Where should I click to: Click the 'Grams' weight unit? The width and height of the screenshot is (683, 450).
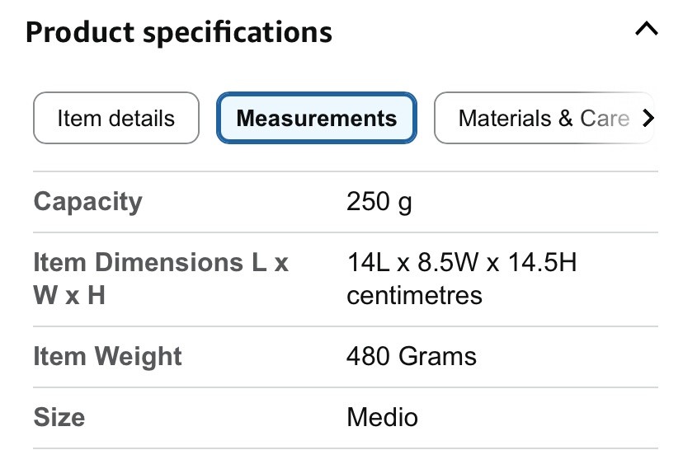pos(437,357)
